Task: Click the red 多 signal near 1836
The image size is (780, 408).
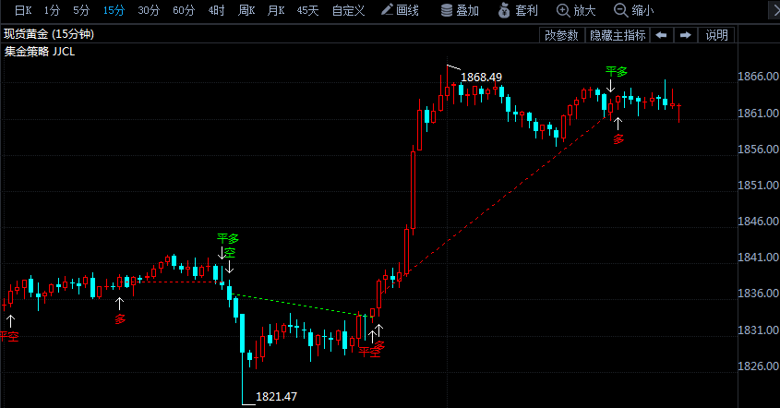Action: tap(120, 319)
